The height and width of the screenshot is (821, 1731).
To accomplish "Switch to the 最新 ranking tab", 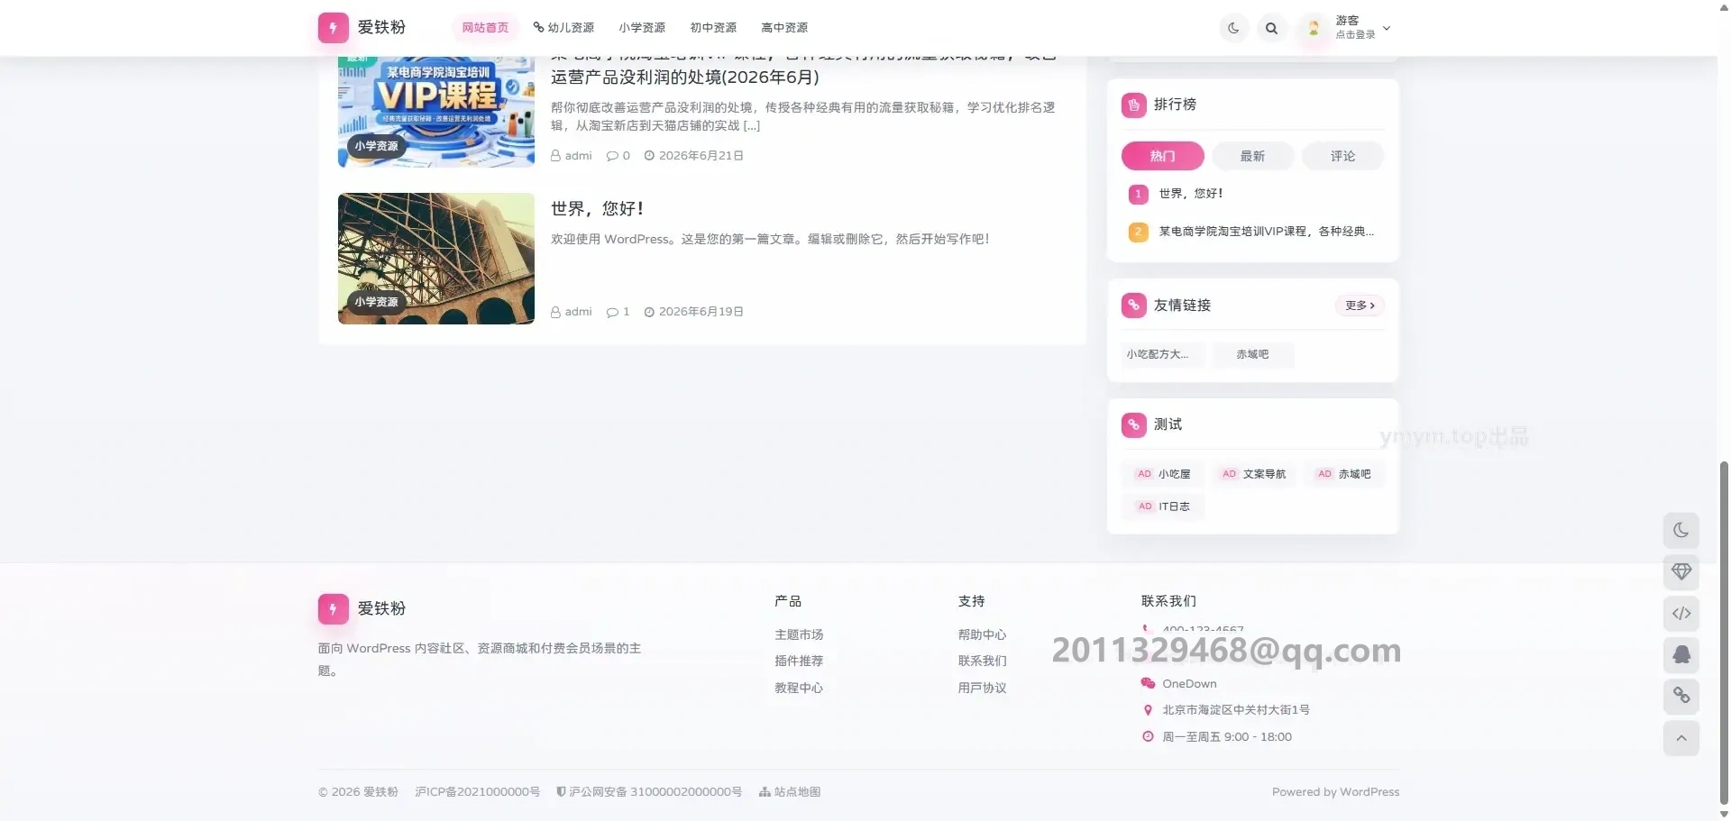I will [x=1253, y=156].
